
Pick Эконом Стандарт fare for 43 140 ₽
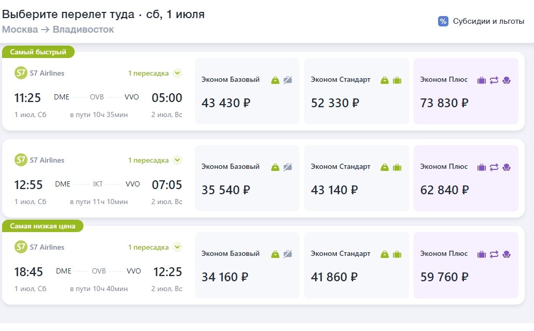[x=356, y=178]
